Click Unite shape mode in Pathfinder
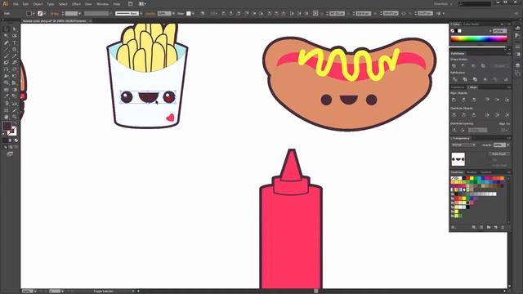The image size is (523, 294). (x=454, y=65)
